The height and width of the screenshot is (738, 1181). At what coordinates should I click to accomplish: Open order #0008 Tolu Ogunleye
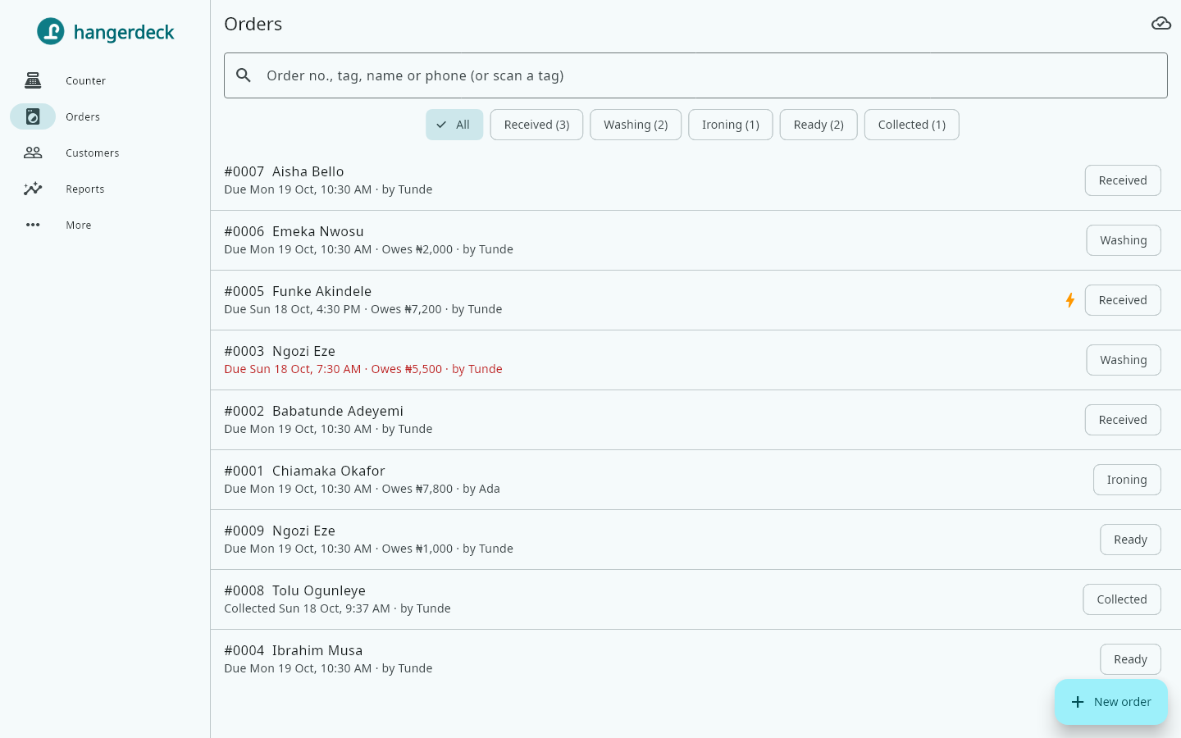695,599
